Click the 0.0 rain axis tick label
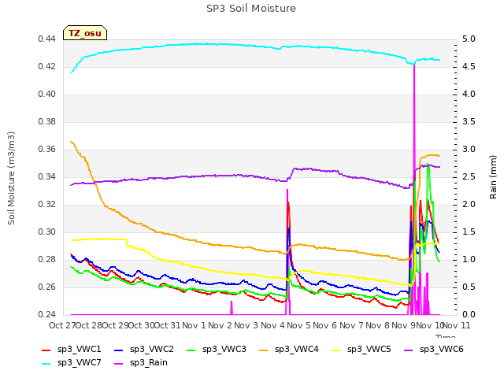504x378 pixels. (x=469, y=315)
